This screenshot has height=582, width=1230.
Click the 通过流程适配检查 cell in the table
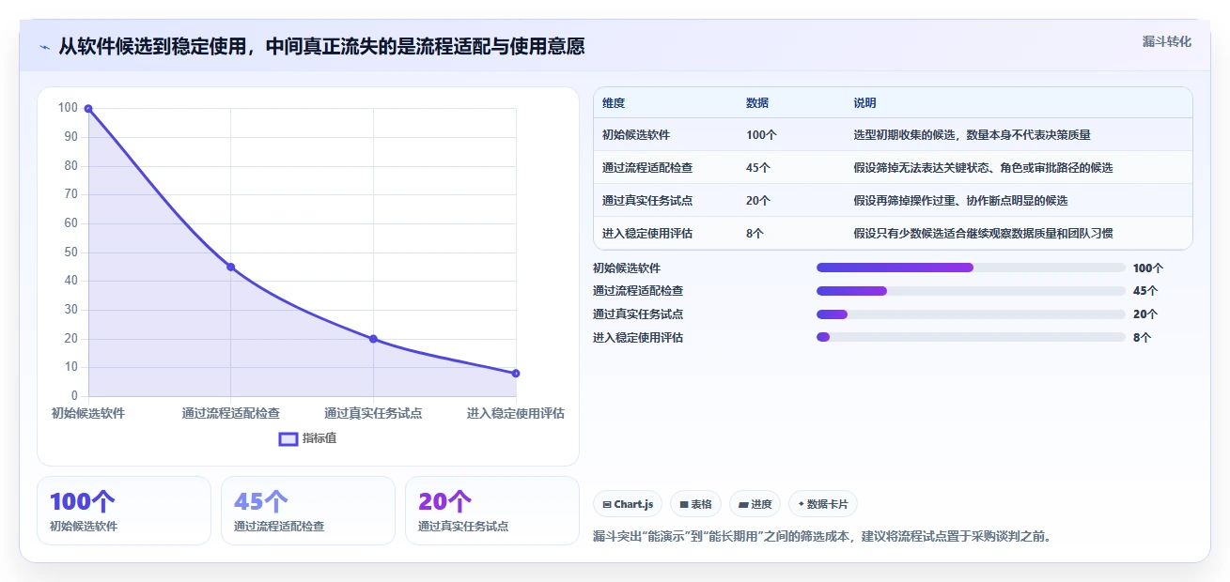tap(647, 168)
